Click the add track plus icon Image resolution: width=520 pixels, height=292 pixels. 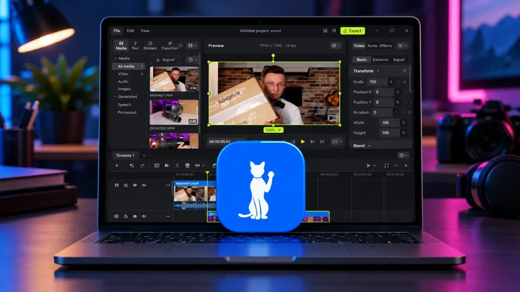click(117, 166)
